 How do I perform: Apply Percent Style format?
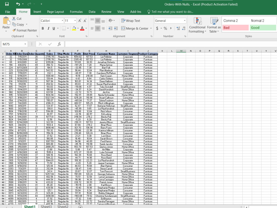tap(165, 28)
